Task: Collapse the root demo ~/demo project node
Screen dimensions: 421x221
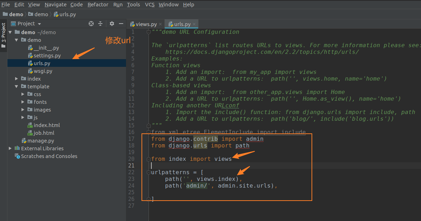Action: tap(10, 32)
